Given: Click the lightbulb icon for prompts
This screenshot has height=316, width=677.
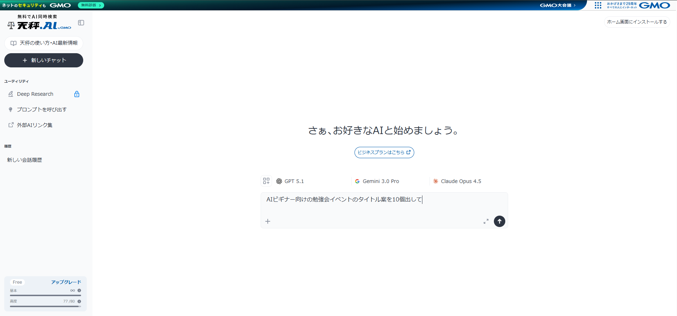Looking at the screenshot, I should [x=11, y=110].
